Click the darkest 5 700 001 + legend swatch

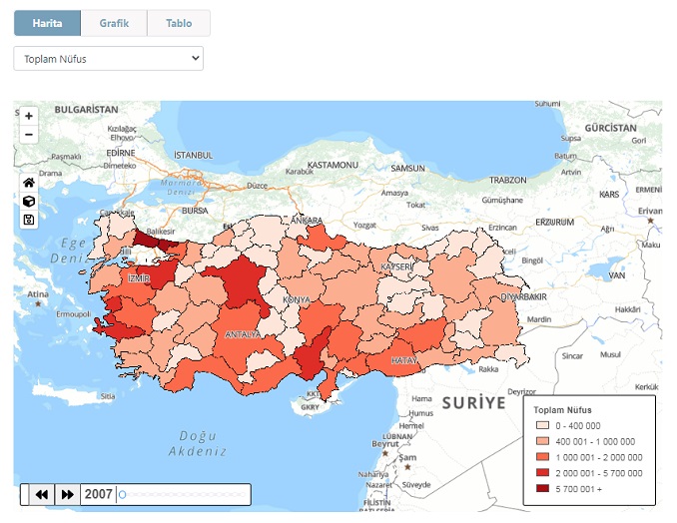coord(542,488)
